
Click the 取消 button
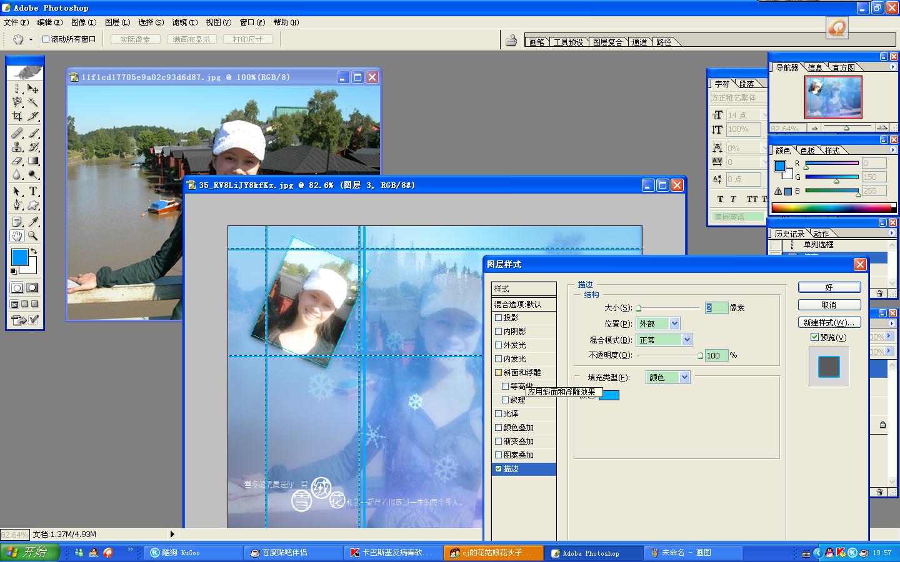point(829,305)
